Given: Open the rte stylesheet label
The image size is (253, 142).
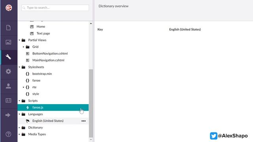Looking at the screenshot, I should (x=34, y=87).
